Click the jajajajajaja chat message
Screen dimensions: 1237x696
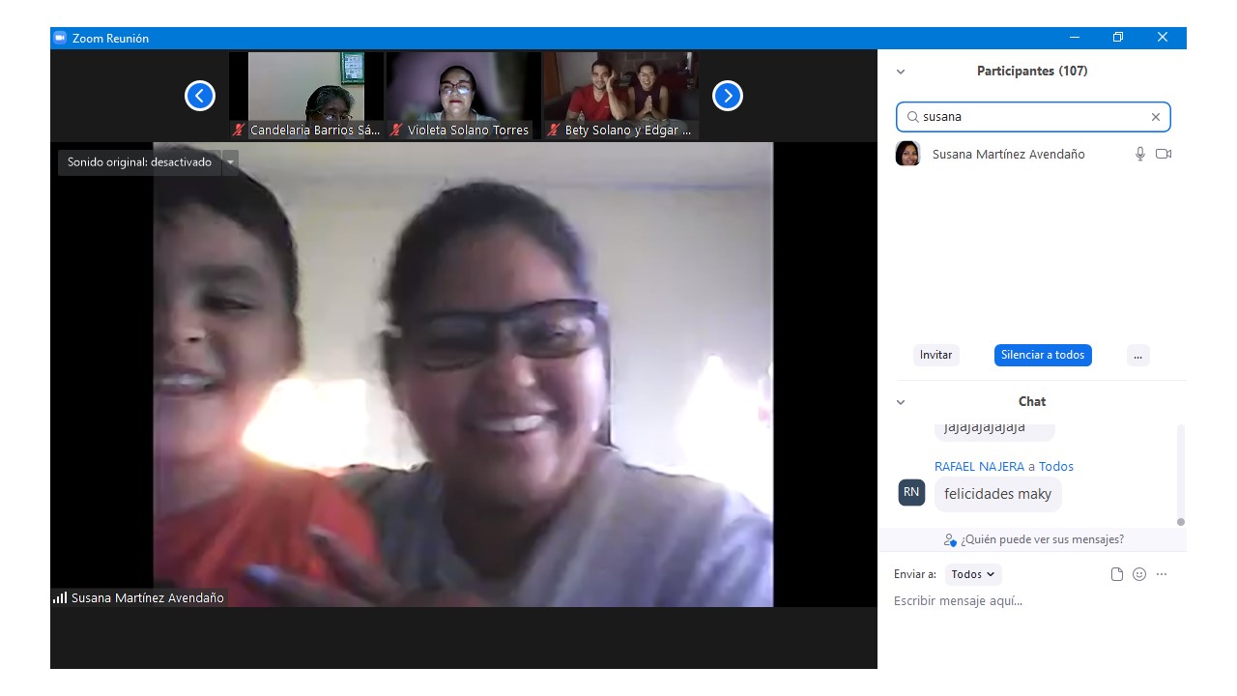[993, 430]
